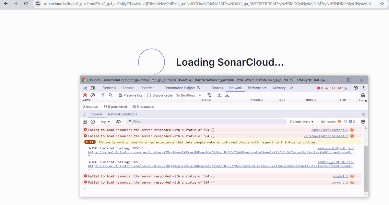Screen dimensions: 389x205
Task: Open the Memory tab
Action: 279,88
